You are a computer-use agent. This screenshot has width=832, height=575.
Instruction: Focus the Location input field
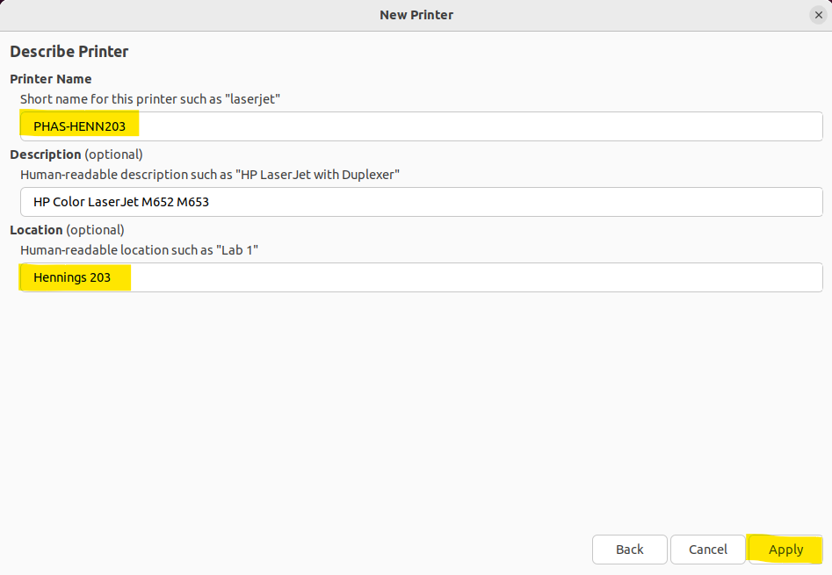point(422,277)
